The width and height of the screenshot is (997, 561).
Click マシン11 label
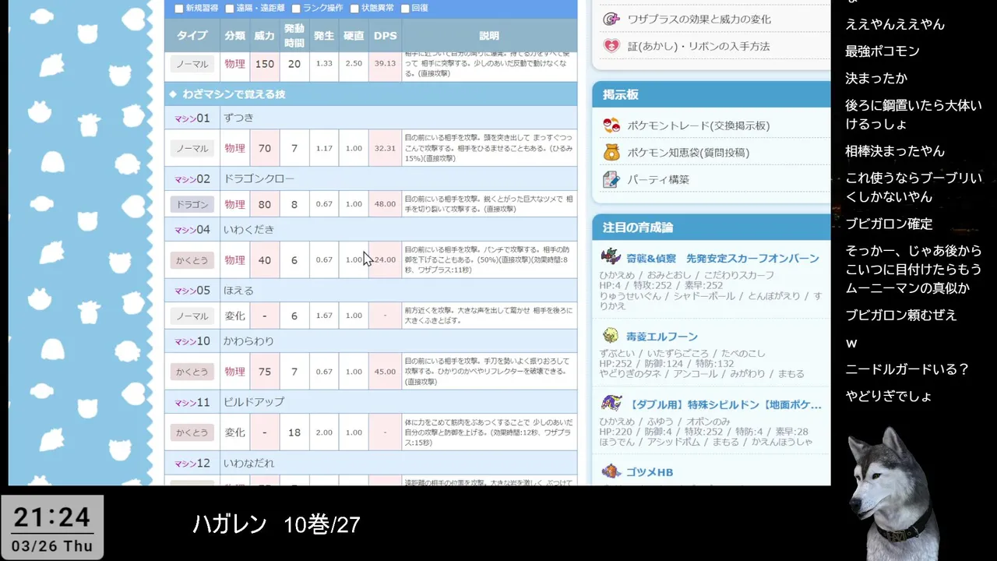[x=192, y=401]
